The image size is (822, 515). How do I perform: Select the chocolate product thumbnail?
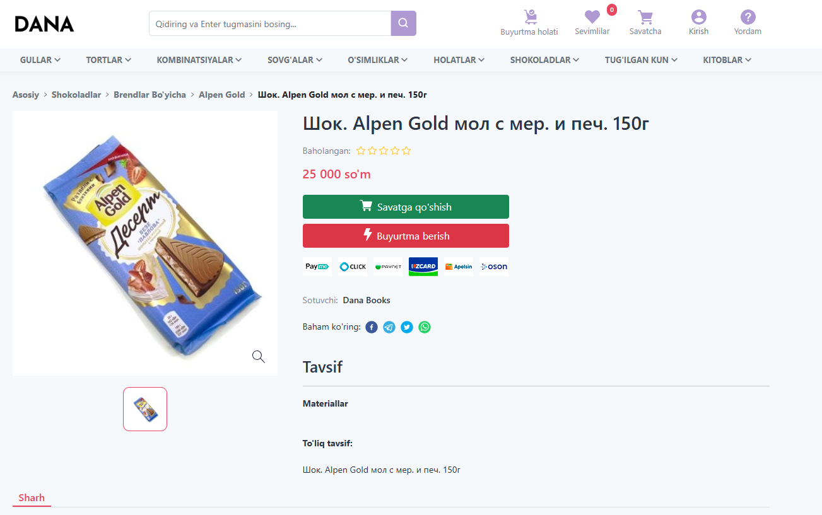(x=145, y=409)
